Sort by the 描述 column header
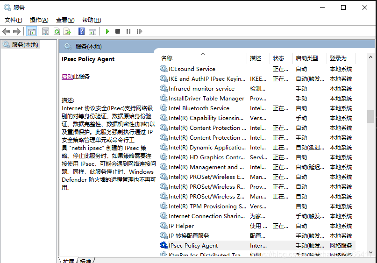The image size is (377, 263). [258, 58]
